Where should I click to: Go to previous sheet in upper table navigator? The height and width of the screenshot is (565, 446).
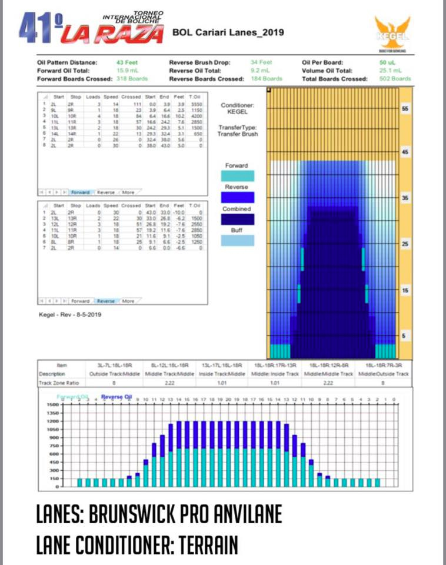[49, 192]
